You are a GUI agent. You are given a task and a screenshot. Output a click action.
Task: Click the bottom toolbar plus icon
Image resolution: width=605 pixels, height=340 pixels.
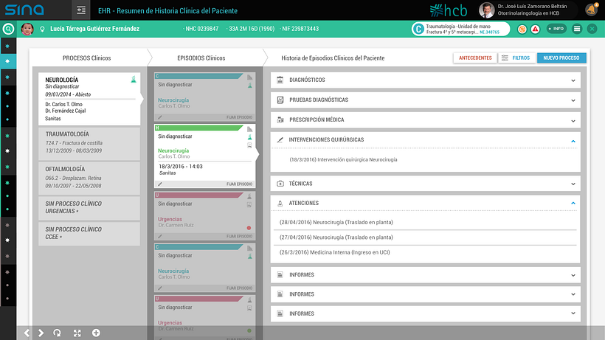coord(96,333)
